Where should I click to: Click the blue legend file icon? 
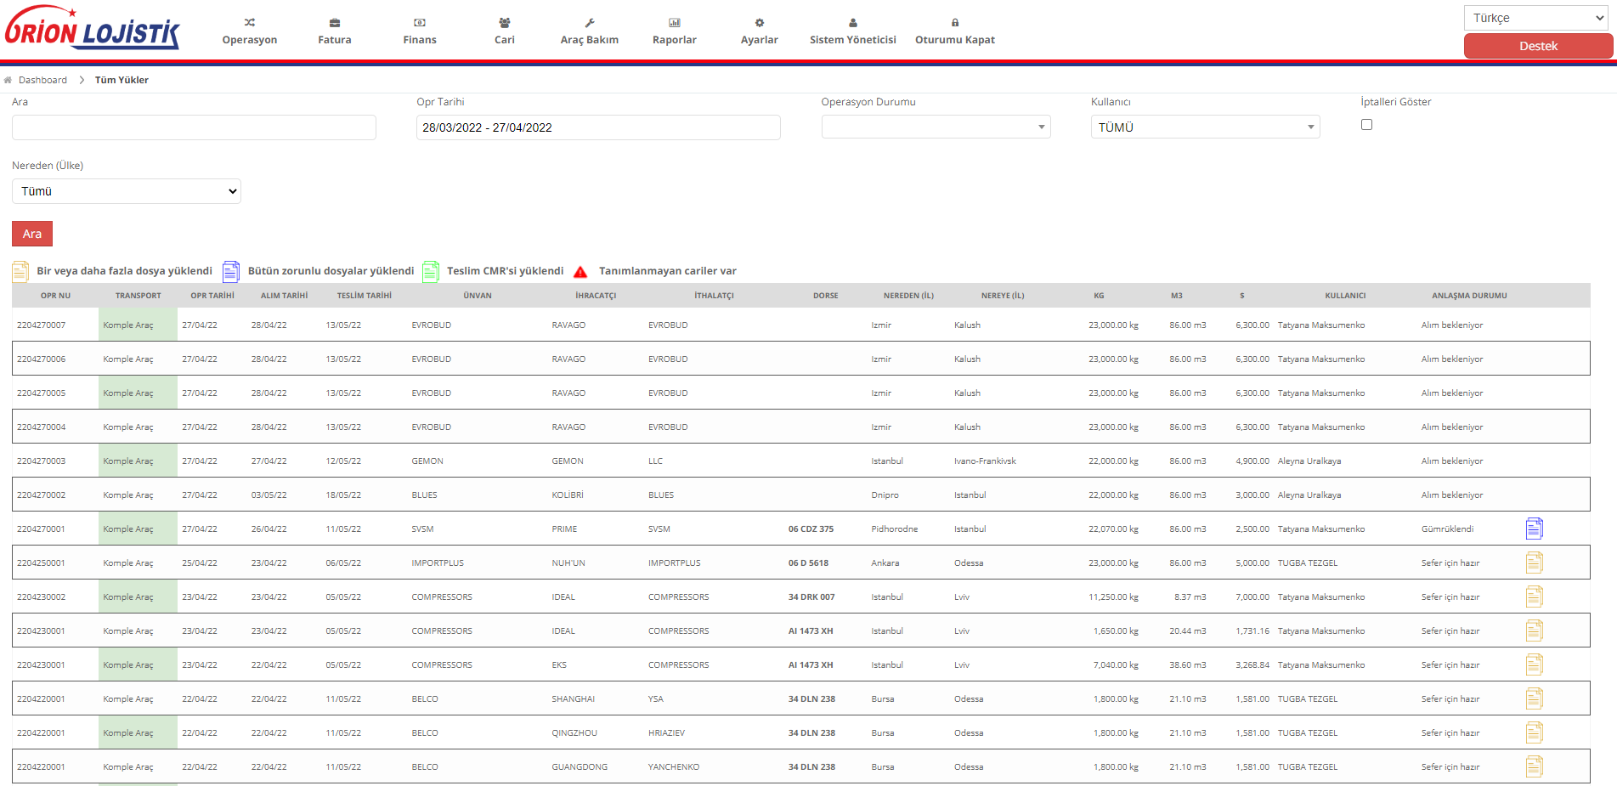230,272
